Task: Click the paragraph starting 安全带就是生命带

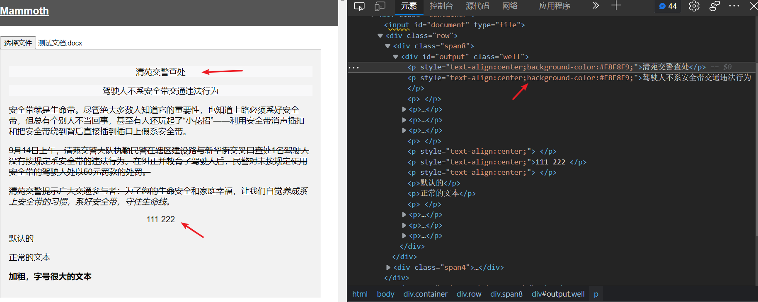Action: coord(157,121)
